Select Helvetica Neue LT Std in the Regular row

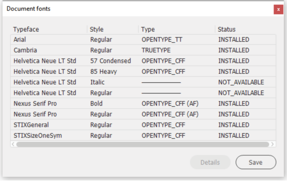[45, 93]
